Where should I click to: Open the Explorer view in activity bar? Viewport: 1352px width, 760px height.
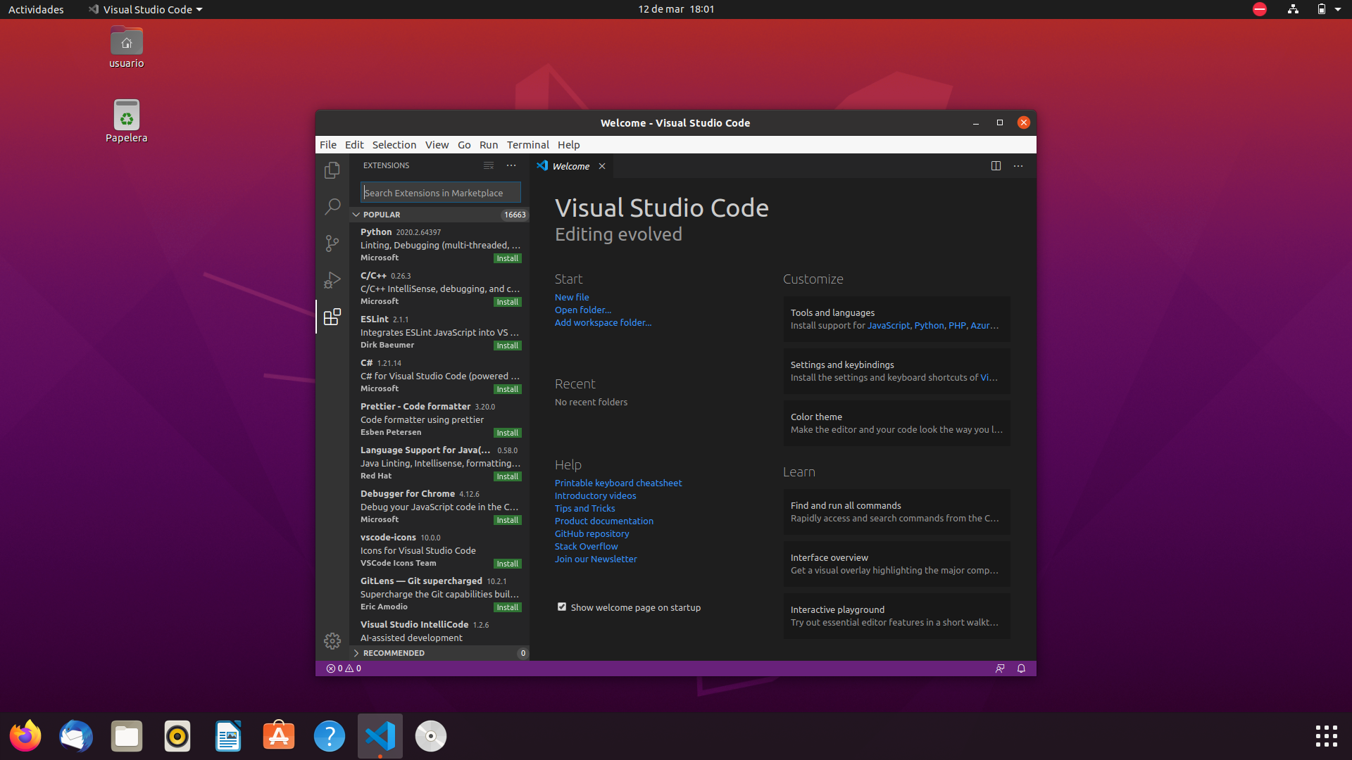click(332, 170)
